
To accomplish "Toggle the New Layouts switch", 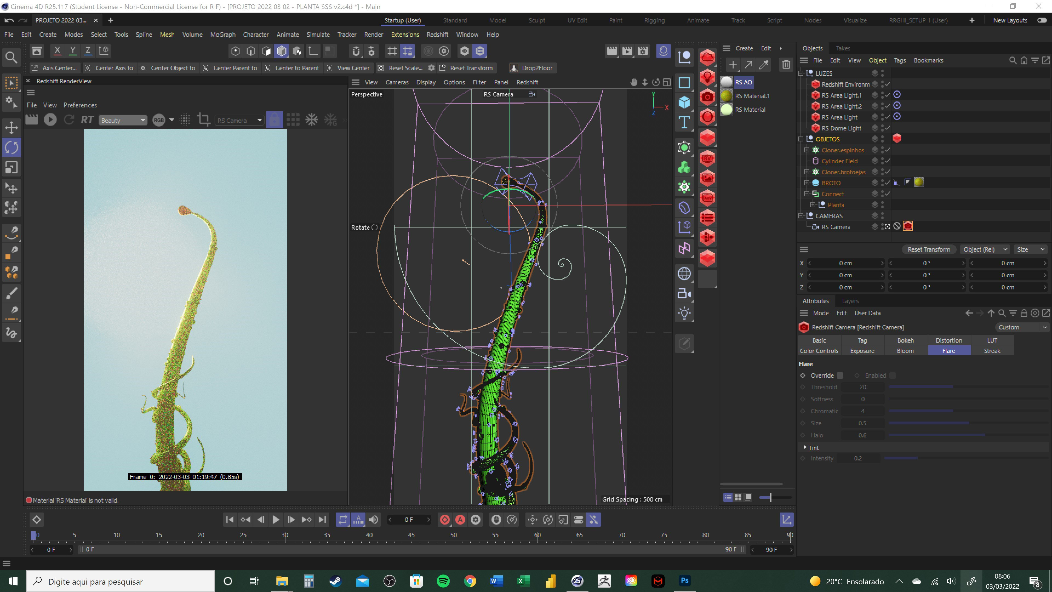I will pyautogui.click(x=1042, y=21).
